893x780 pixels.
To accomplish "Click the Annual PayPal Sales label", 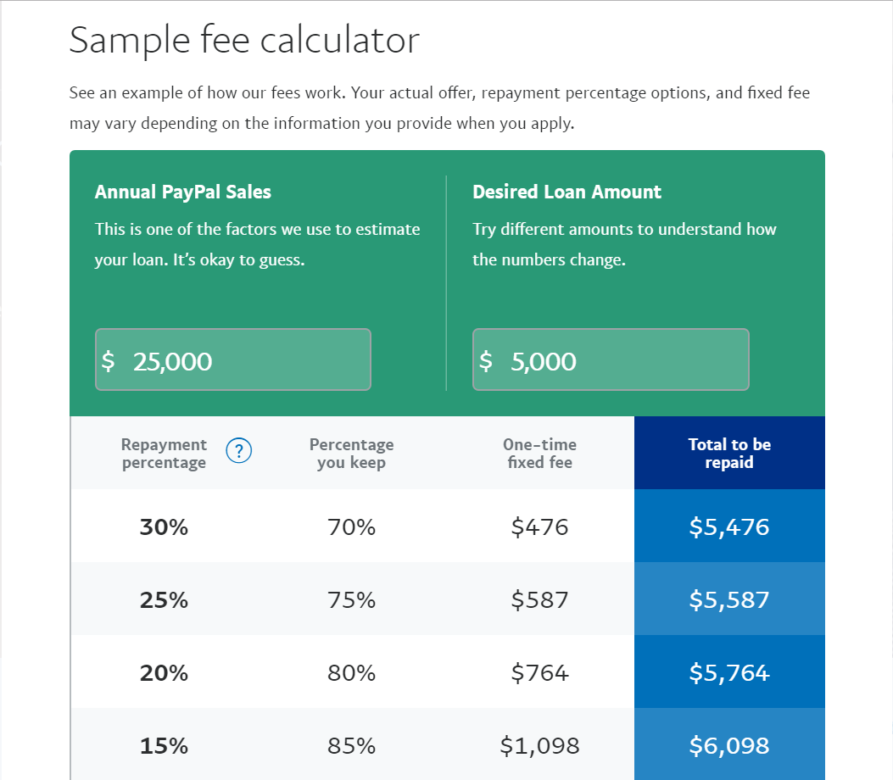I will tap(183, 192).
